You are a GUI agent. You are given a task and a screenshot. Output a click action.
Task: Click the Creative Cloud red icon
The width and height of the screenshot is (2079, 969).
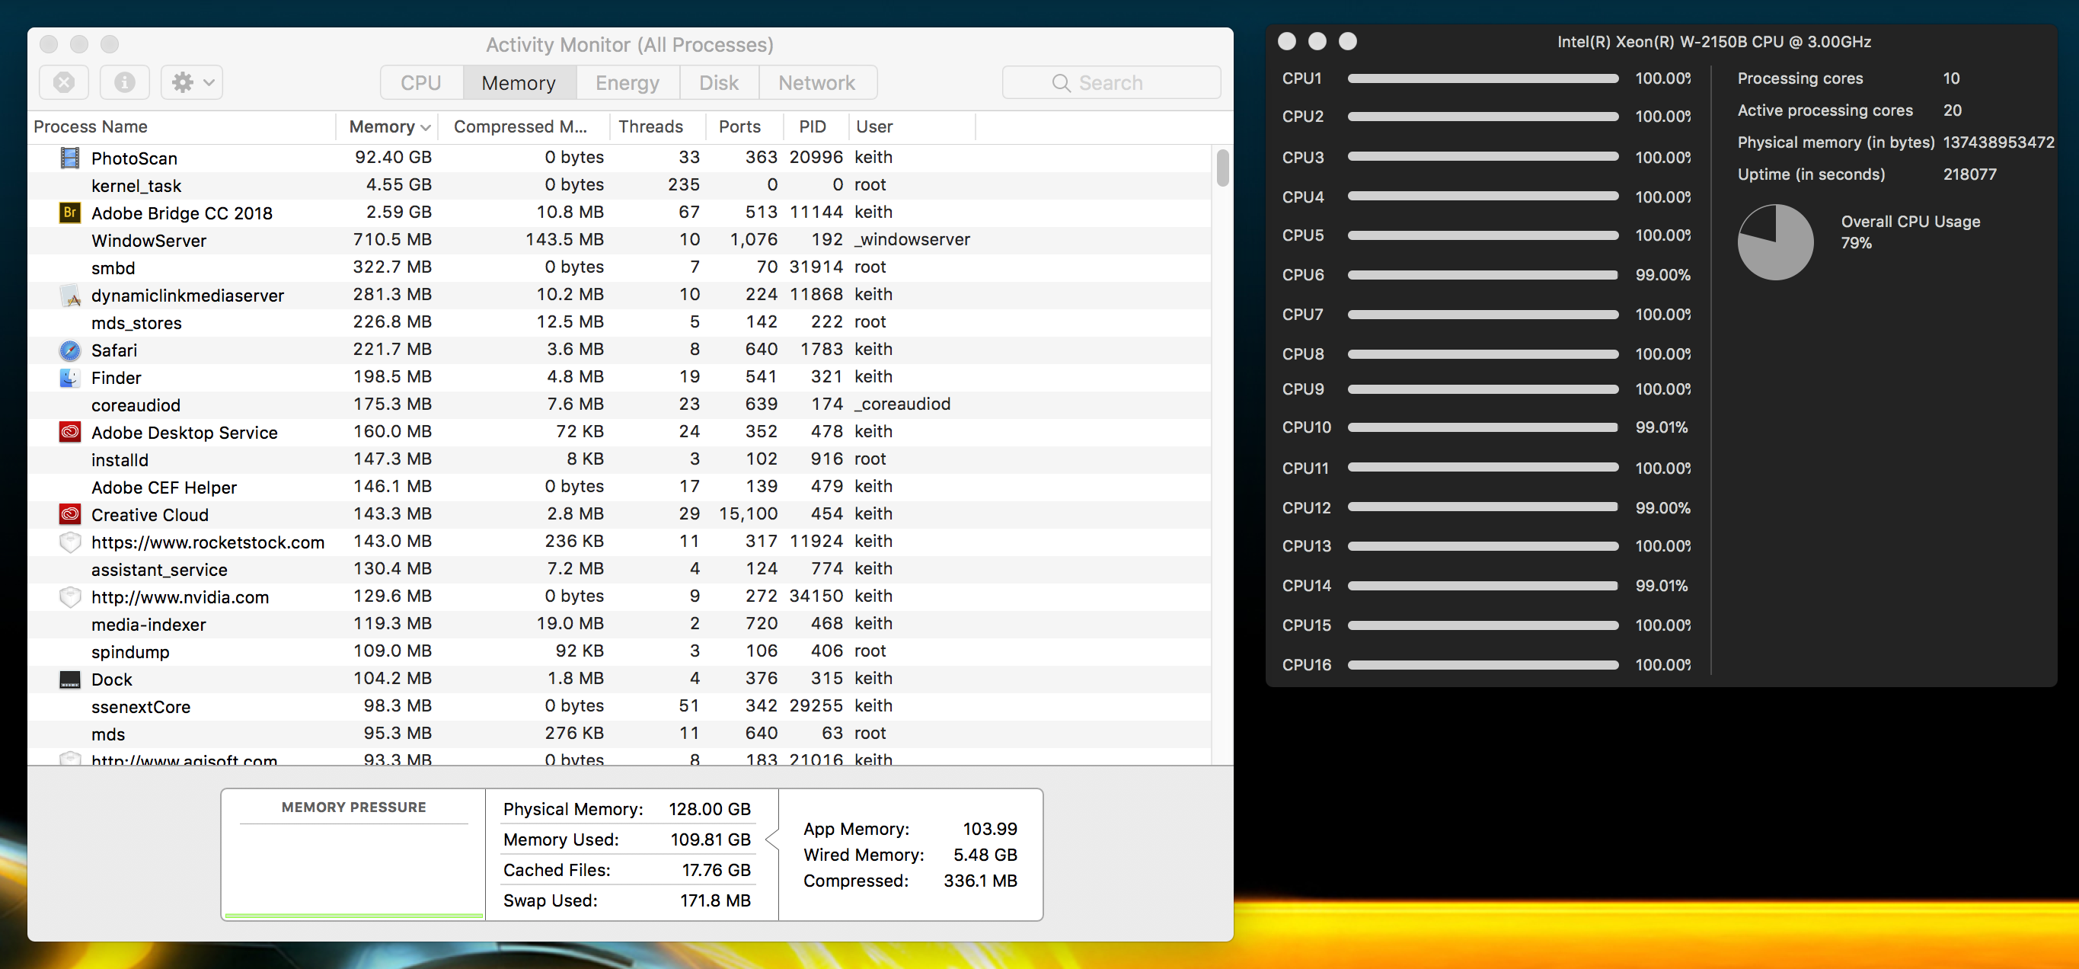click(70, 514)
